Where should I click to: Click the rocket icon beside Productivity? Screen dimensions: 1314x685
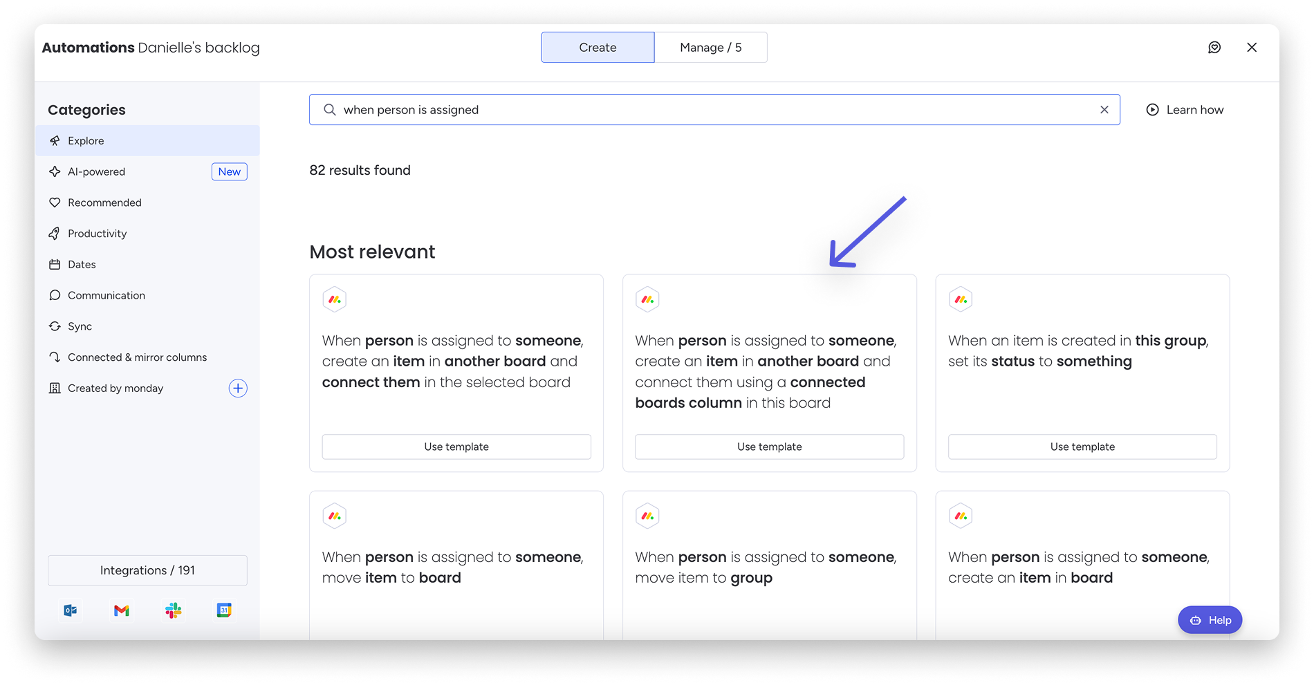click(x=55, y=234)
